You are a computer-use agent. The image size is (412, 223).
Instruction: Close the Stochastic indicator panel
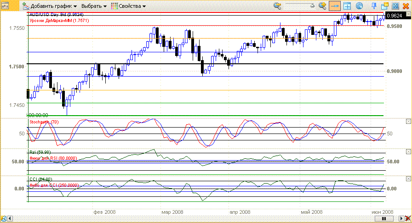click(408, 121)
